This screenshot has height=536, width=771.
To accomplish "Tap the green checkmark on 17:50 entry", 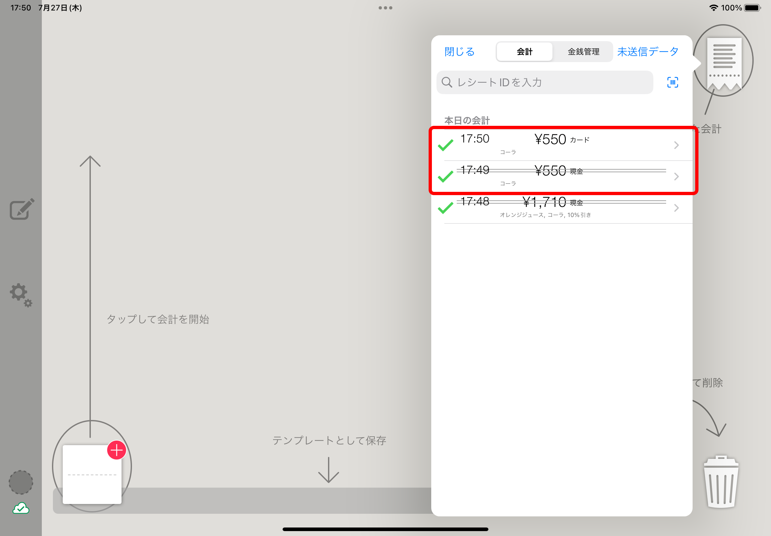I will (445, 145).
